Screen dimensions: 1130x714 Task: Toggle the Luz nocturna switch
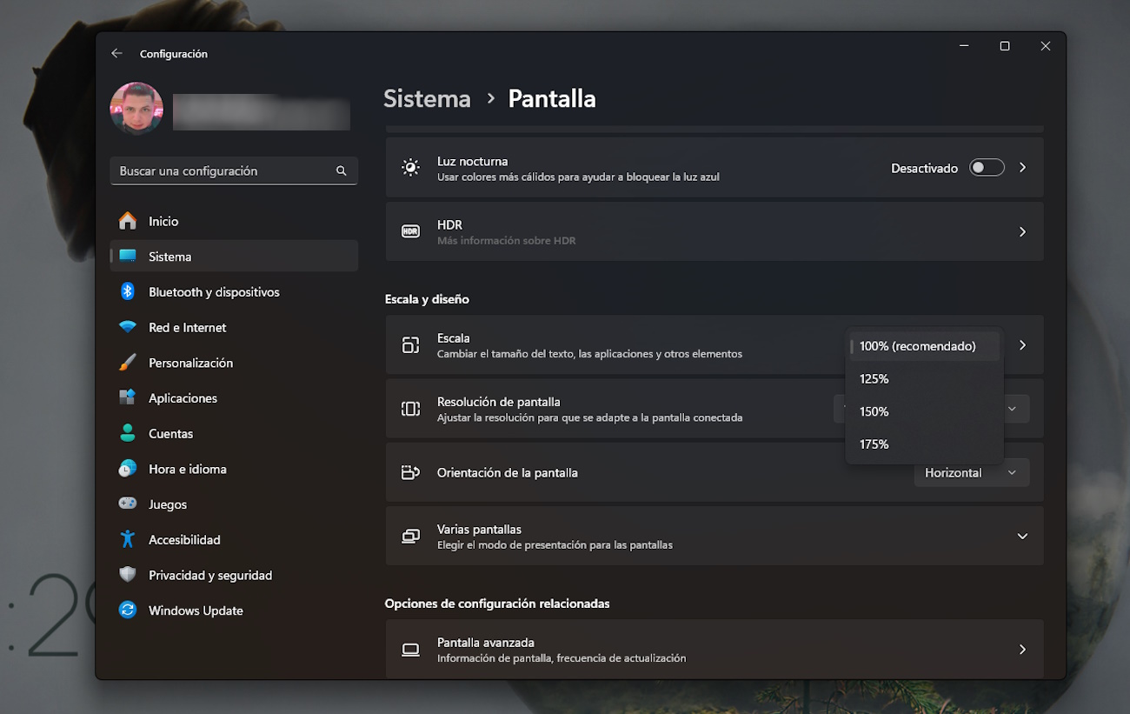point(987,167)
